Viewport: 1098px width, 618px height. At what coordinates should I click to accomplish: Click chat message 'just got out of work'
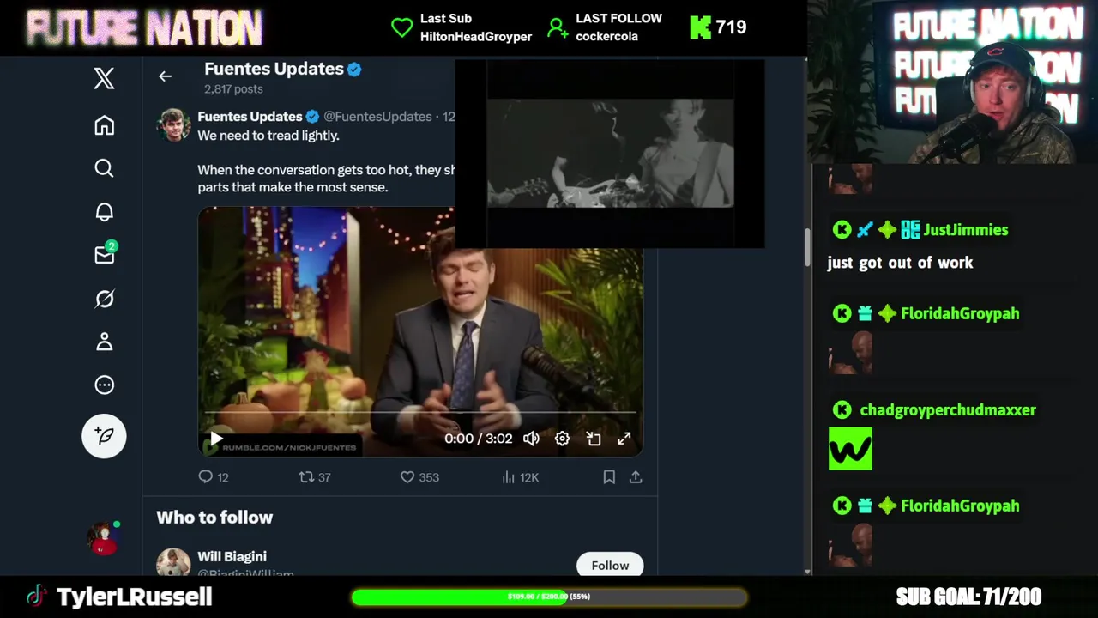900,263
